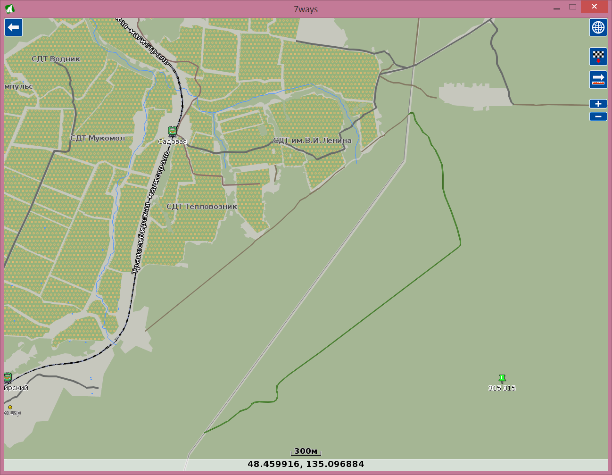Viewport: 612px width, 475px height.
Task: Click the yellow settlement dot marker
Action: click(x=10, y=407)
